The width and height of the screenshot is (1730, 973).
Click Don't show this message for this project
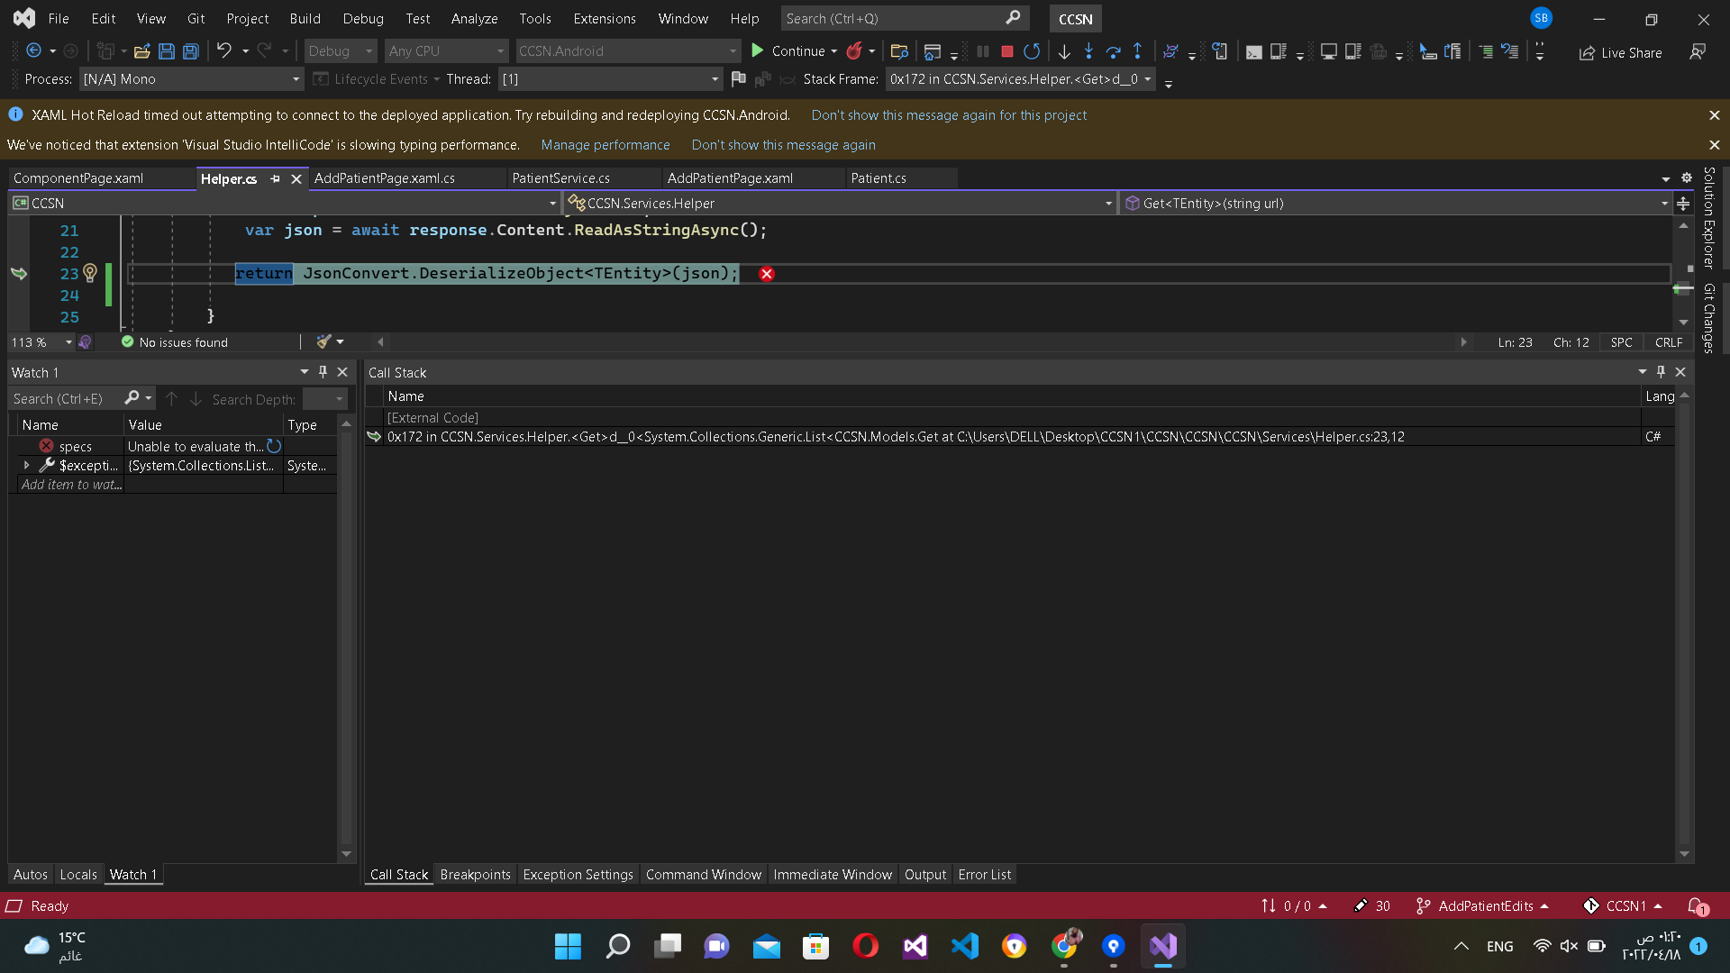tap(949, 115)
